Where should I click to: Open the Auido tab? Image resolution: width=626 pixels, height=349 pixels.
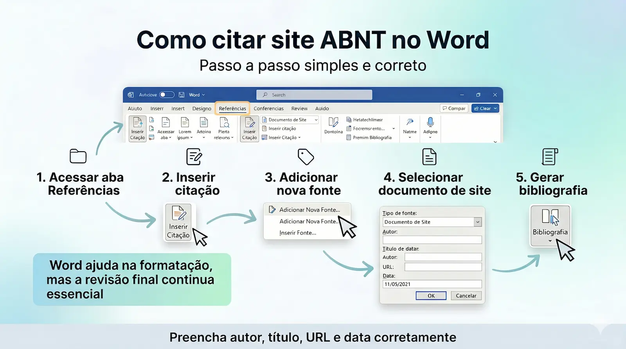point(322,109)
